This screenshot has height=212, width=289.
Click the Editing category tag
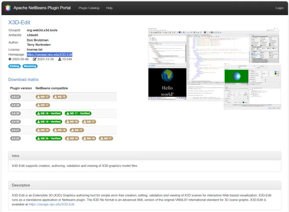point(14,66)
